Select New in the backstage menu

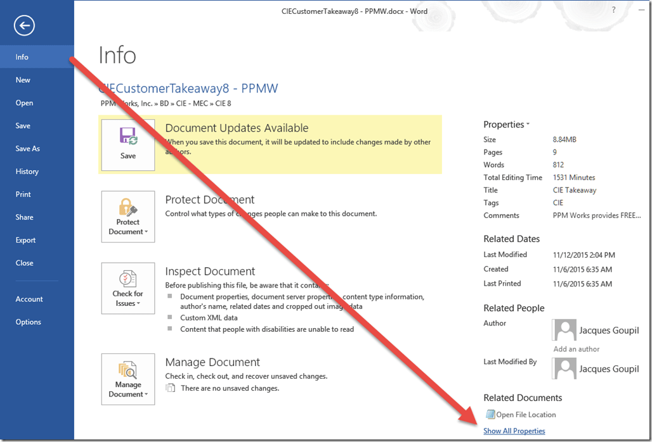point(37,80)
